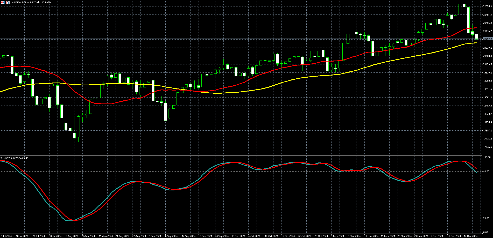Click the 10 Oct 2024 date label
The image size is (493, 238).
(x=272, y=236)
